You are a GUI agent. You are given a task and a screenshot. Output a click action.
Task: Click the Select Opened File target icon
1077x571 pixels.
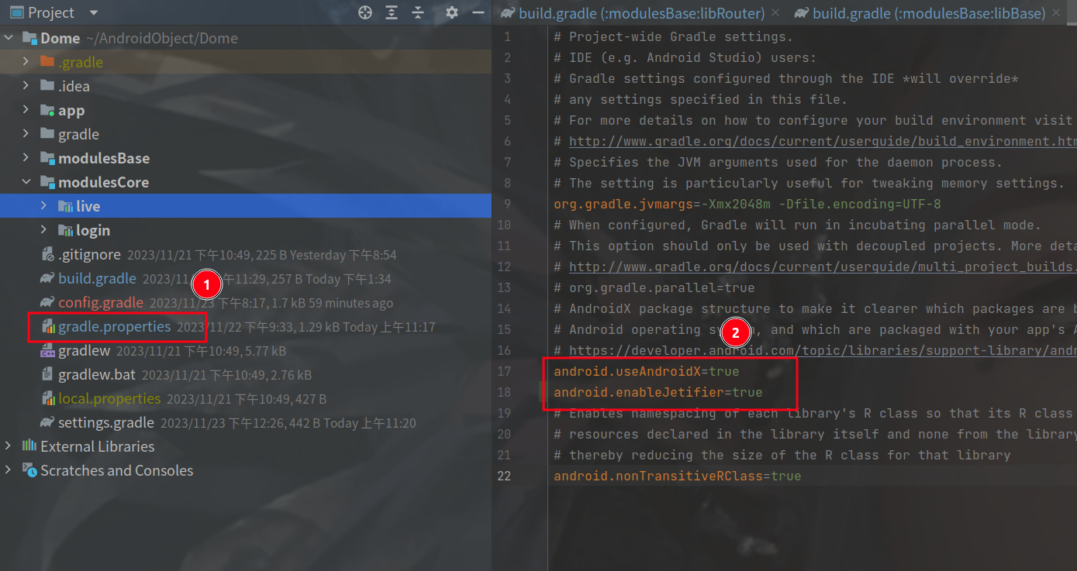point(365,12)
